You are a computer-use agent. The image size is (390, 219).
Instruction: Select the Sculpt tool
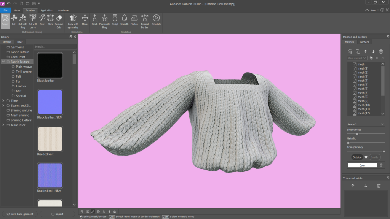coord(115,20)
